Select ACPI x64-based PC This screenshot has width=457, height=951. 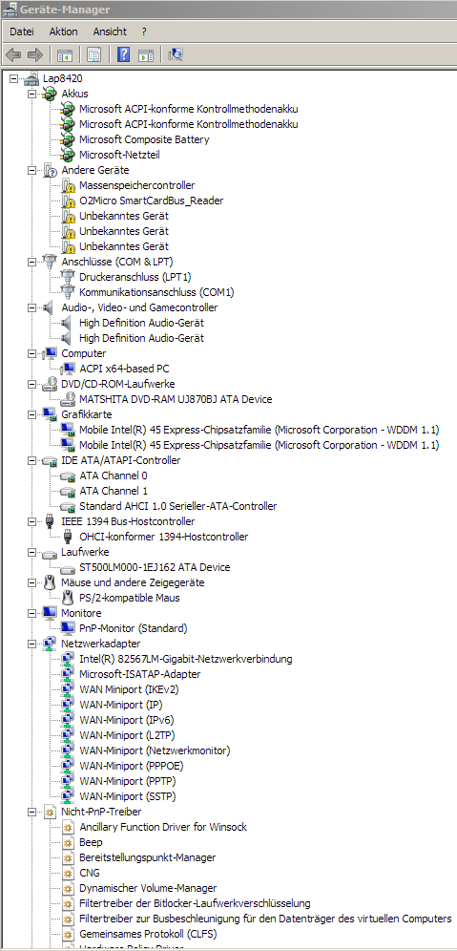(x=124, y=369)
